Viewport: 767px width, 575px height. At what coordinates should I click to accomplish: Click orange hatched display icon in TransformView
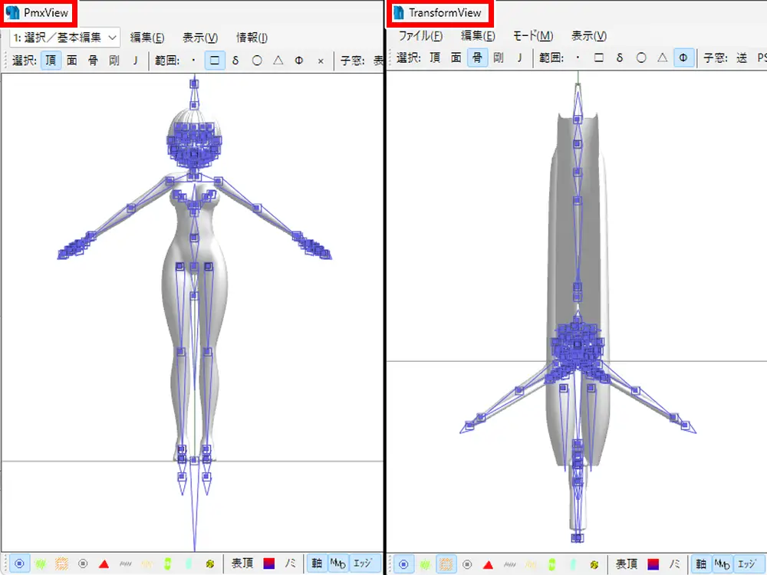pos(446,563)
